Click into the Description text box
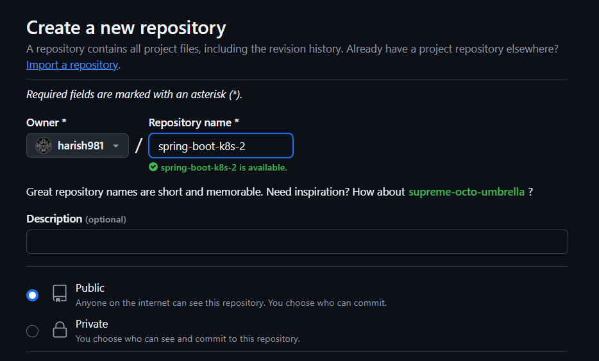599x361 pixels. pyautogui.click(x=297, y=242)
